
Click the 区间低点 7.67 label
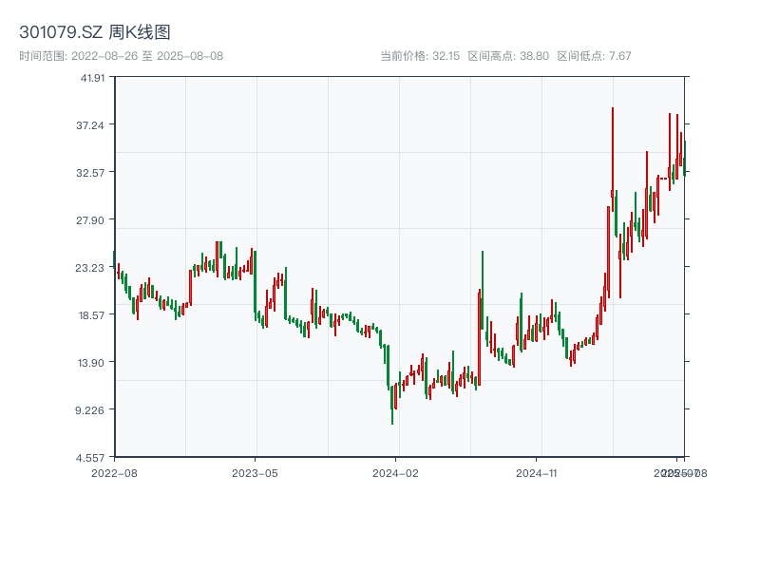click(594, 56)
